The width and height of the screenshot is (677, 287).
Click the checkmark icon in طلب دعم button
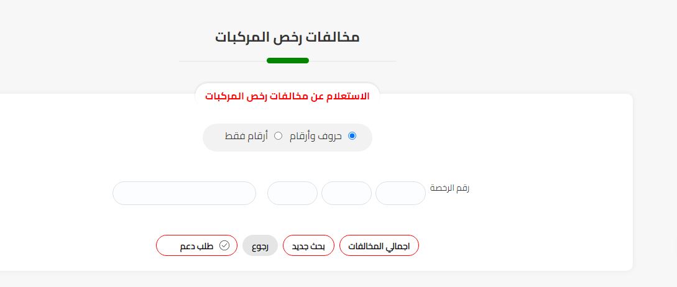tap(224, 245)
